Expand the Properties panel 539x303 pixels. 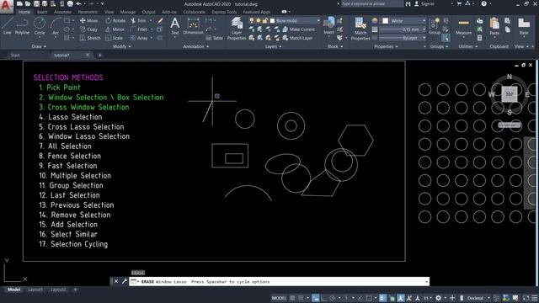(386, 46)
